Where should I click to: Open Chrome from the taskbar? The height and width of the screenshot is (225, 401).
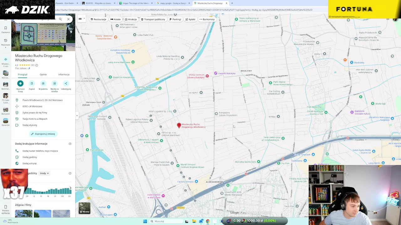[207, 221]
